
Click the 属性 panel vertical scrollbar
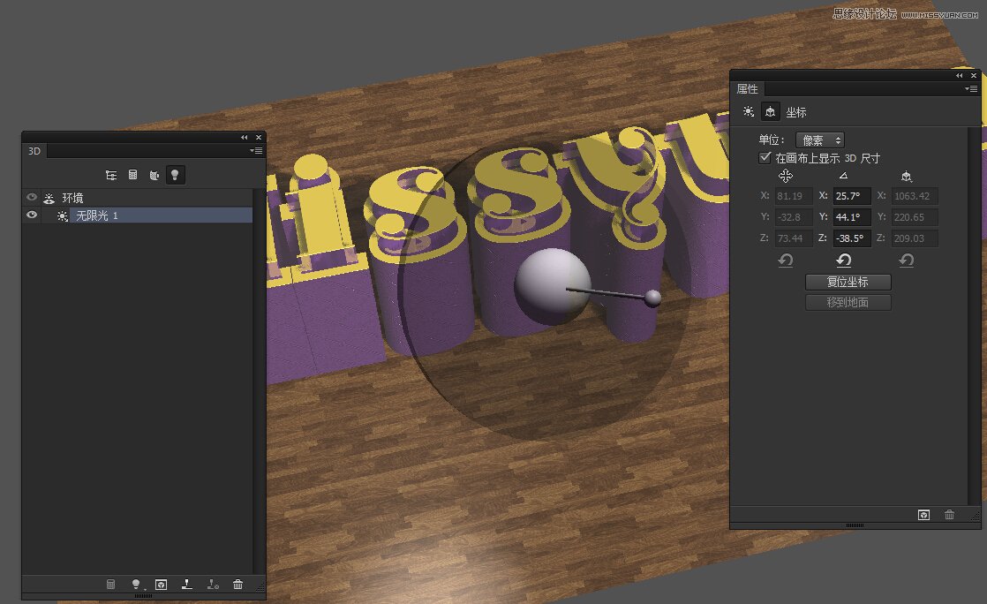click(x=974, y=315)
